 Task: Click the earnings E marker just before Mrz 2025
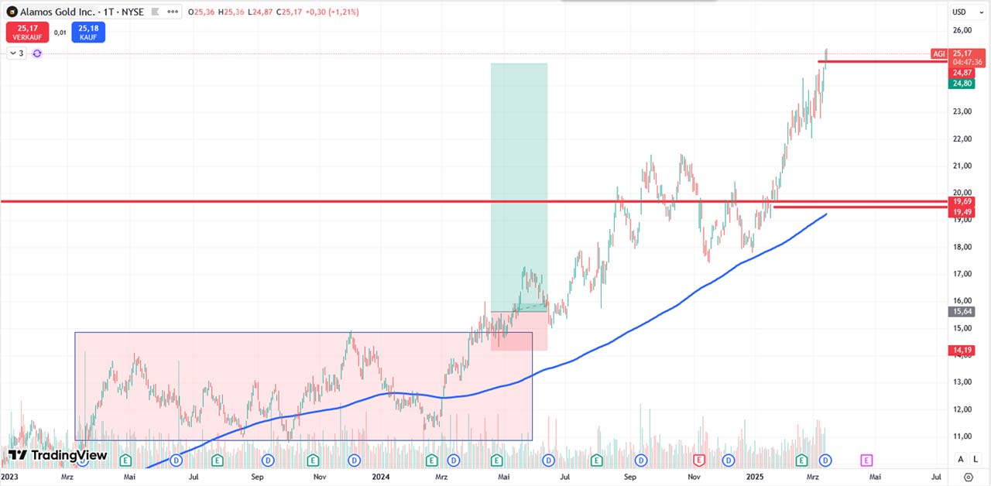pyautogui.click(x=802, y=460)
